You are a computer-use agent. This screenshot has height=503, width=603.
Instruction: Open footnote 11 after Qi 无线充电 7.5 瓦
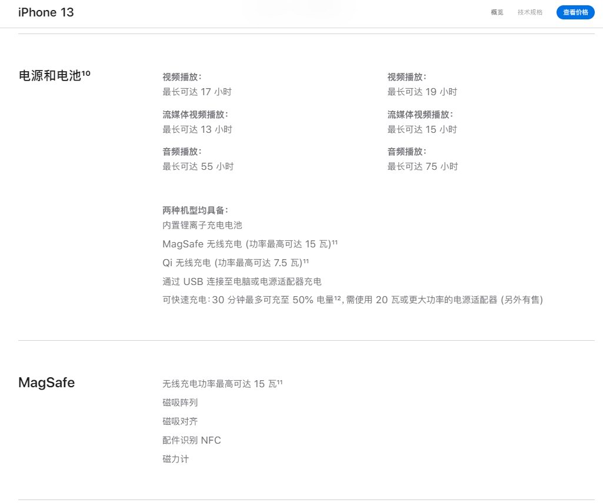click(x=306, y=260)
